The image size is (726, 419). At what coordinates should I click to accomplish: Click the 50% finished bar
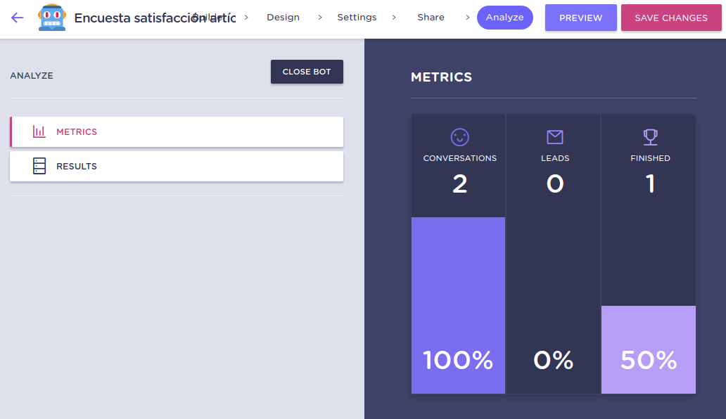click(648, 349)
